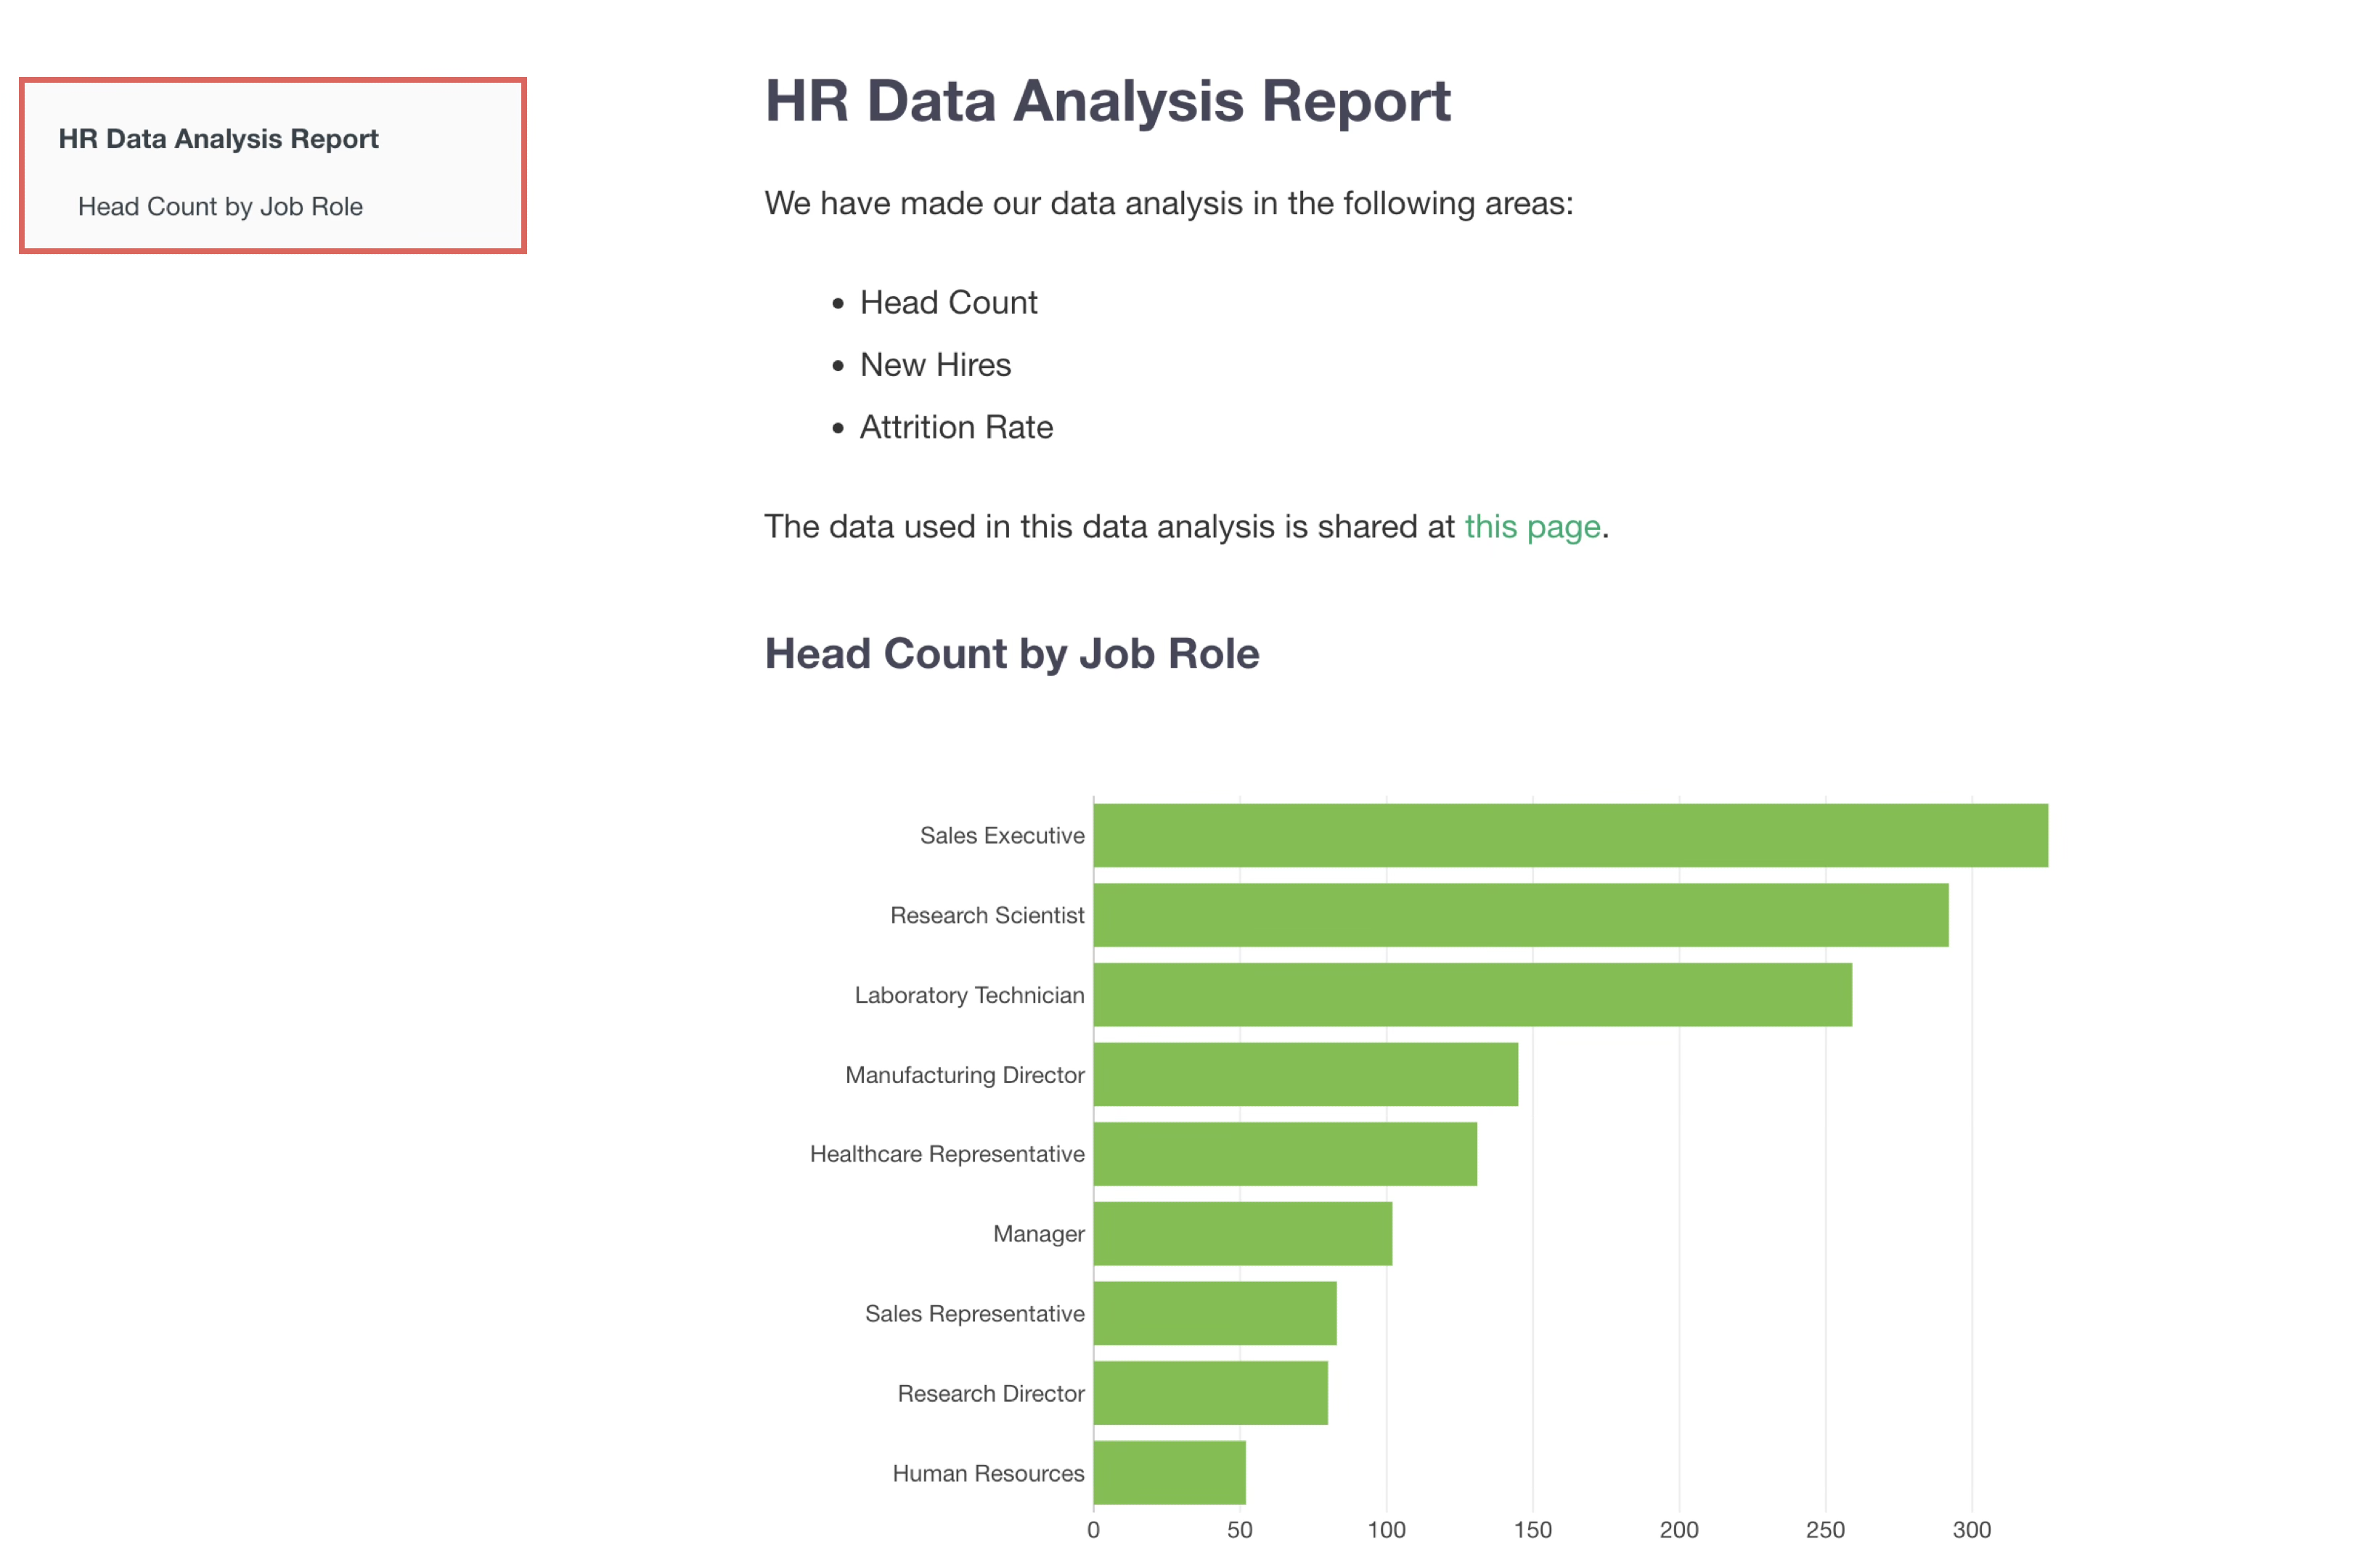Click the 'Sales Executive' axis label
2355x1568 pixels.
(x=1001, y=836)
